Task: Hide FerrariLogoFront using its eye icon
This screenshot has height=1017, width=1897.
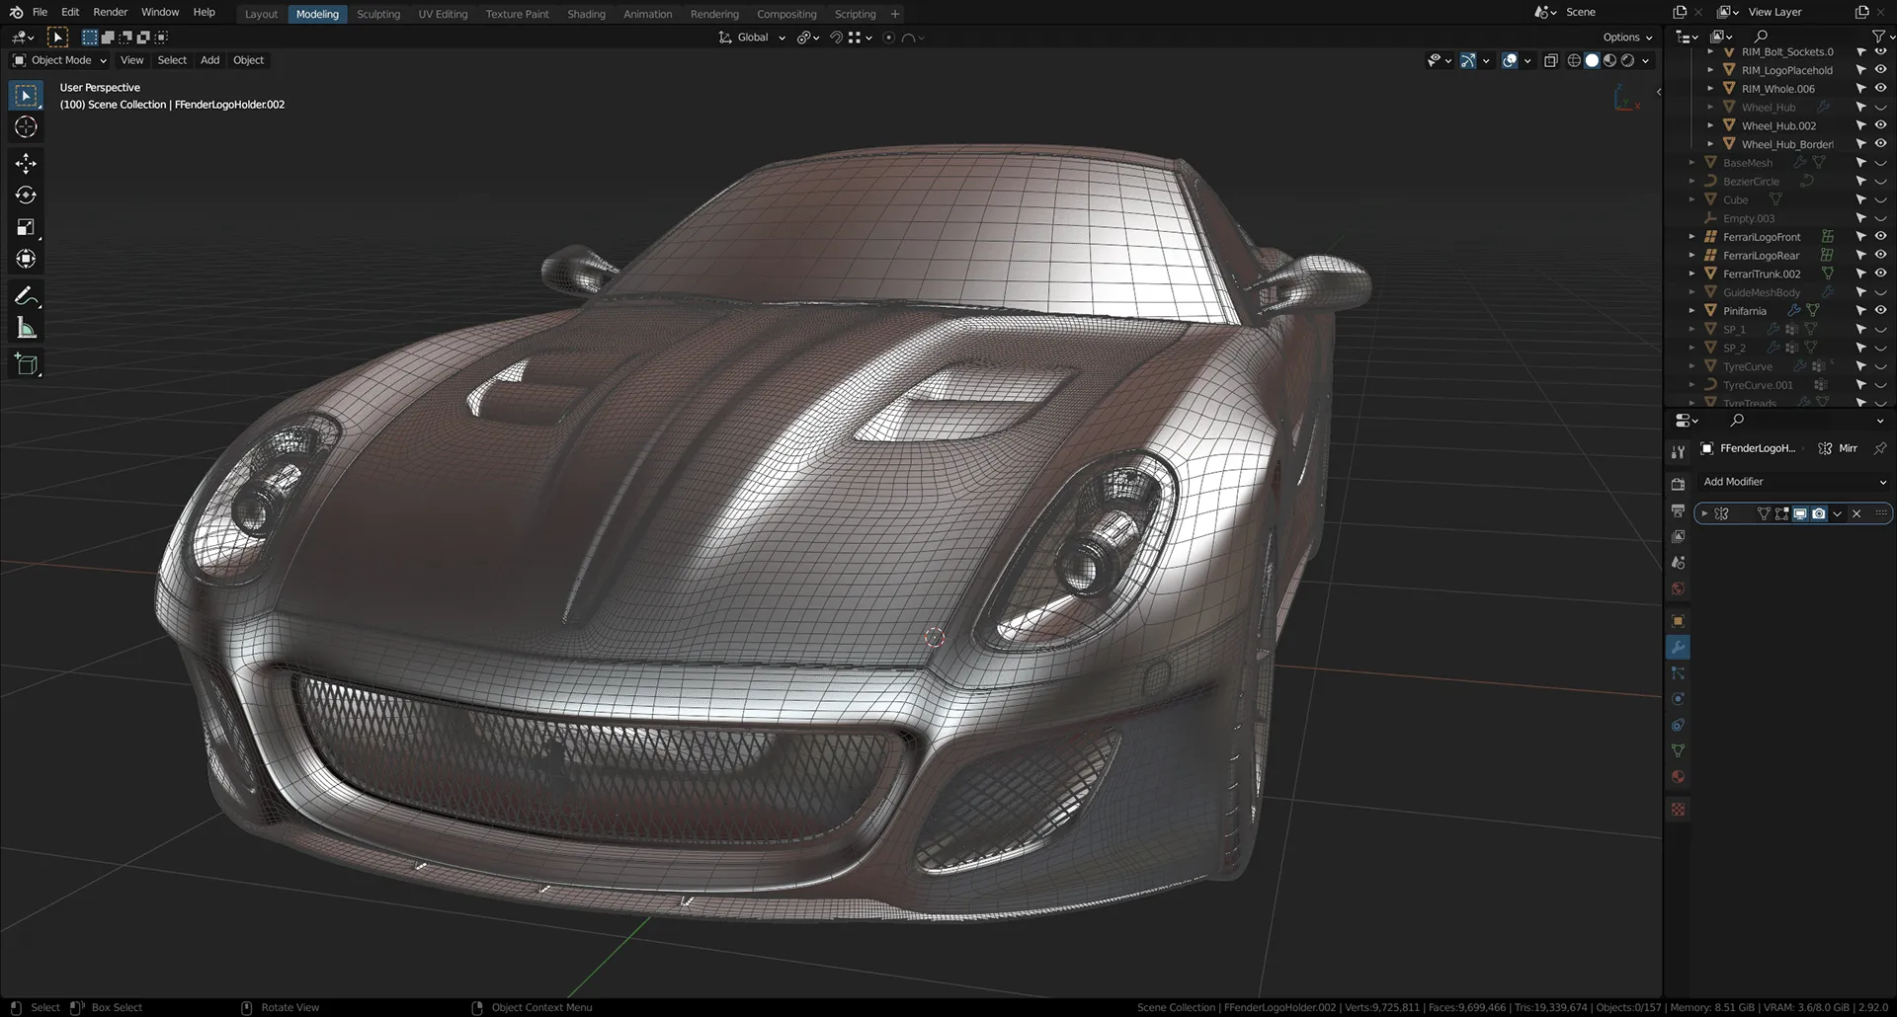Action: click(1880, 237)
